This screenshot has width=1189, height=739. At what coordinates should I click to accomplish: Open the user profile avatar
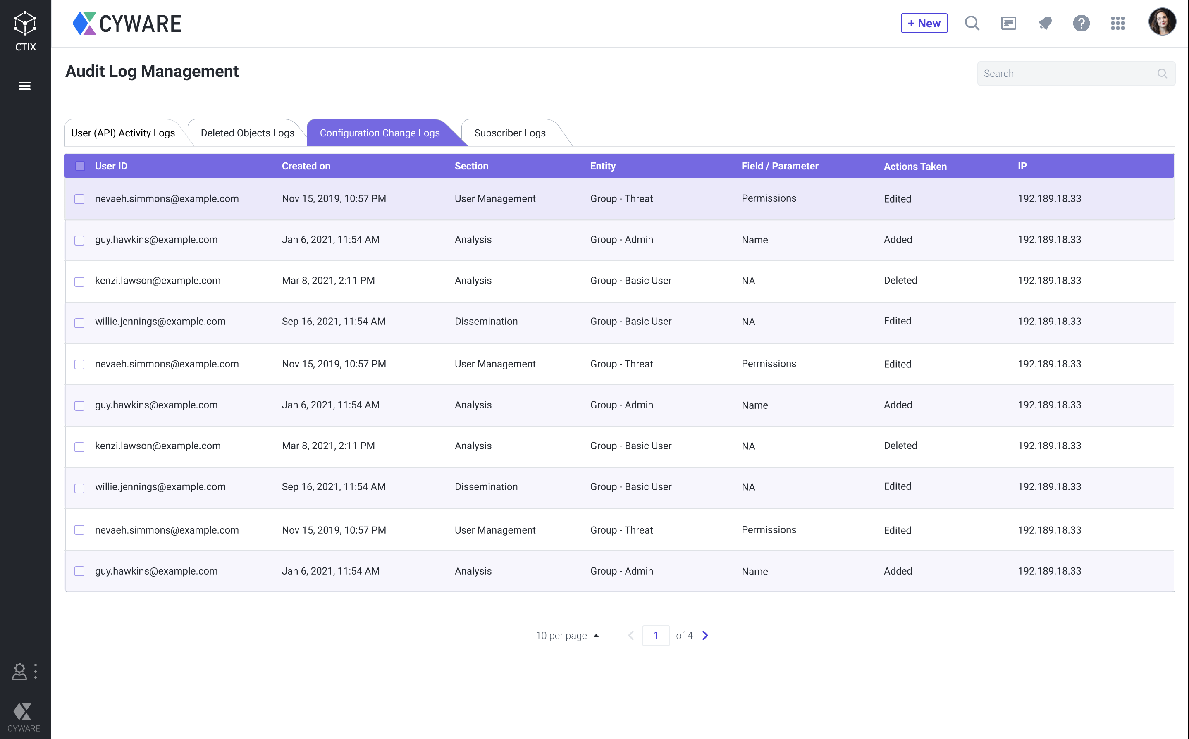[1162, 22]
